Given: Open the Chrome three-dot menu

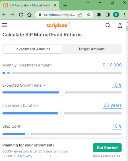Looking at the screenshot, I should pos(125,15).
